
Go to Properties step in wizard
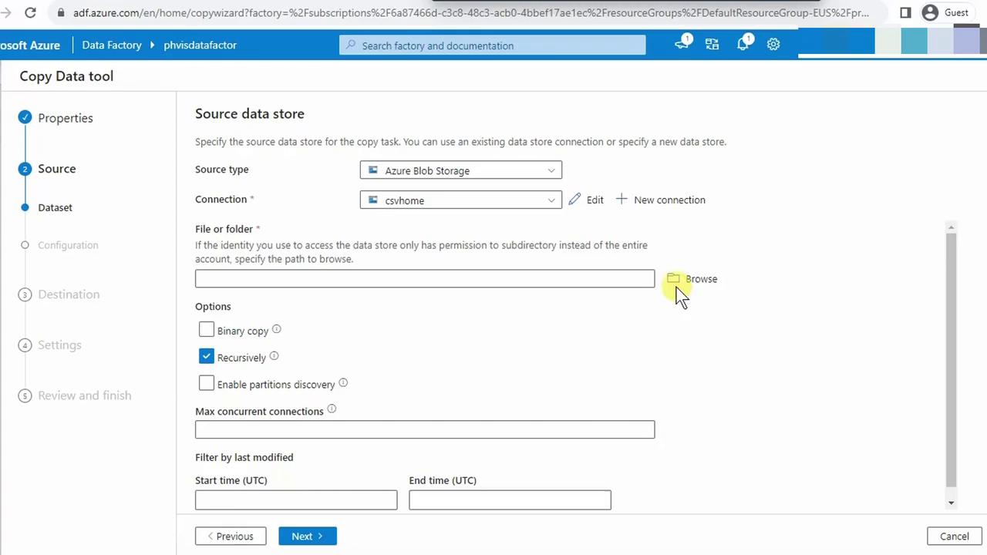[x=65, y=118]
